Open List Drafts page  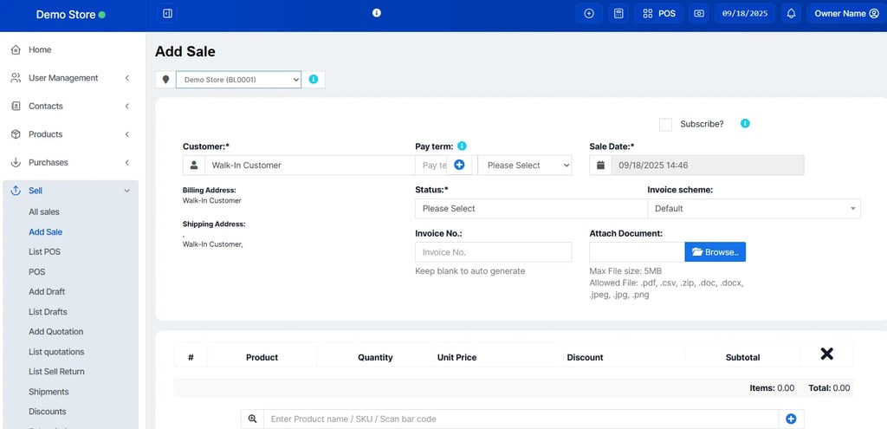tap(49, 312)
